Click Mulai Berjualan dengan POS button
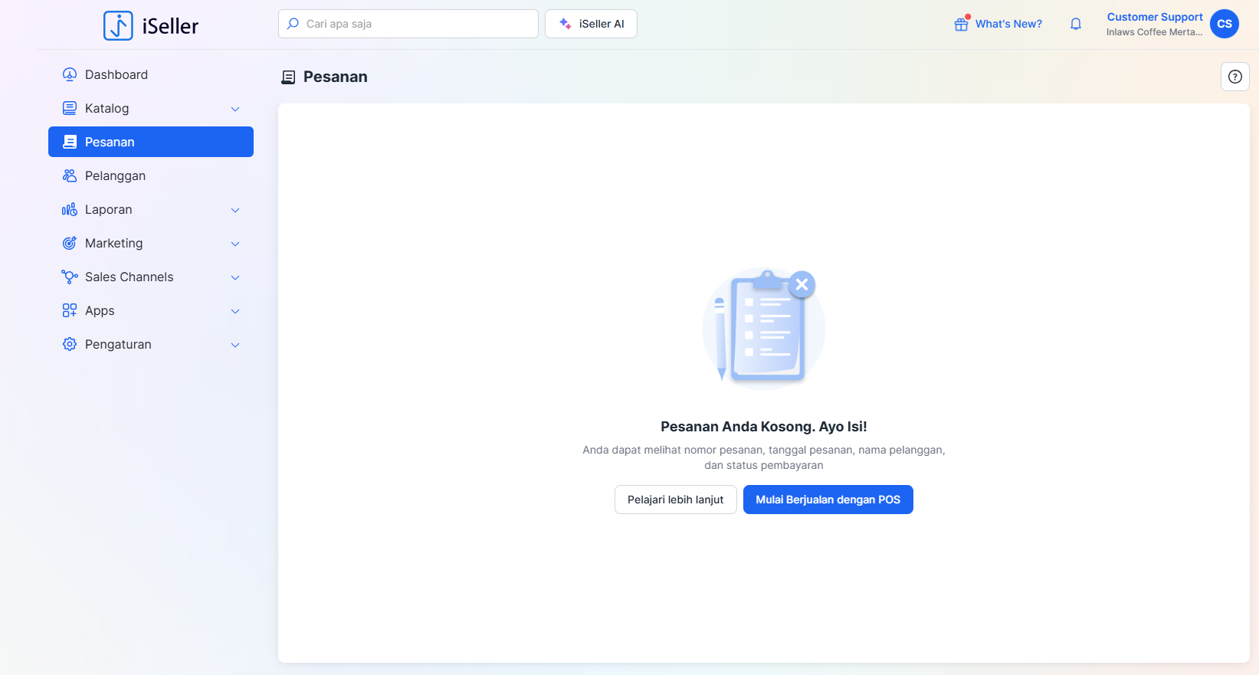 click(x=828, y=500)
